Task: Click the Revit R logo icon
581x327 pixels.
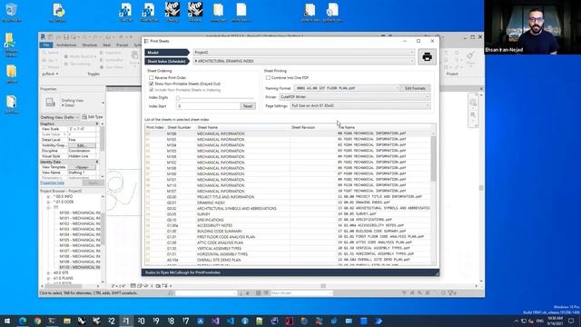Action: tap(43, 36)
